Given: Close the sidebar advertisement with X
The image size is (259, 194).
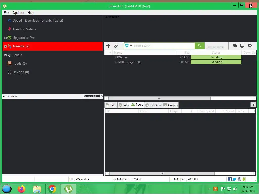Looking at the screenshot, I should pos(102,96).
